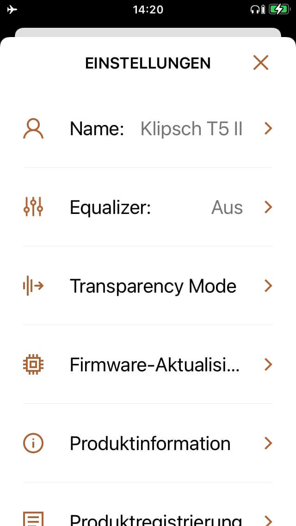Expand the Equalizer row chevron
296x526 pixels.
[268, 207]
